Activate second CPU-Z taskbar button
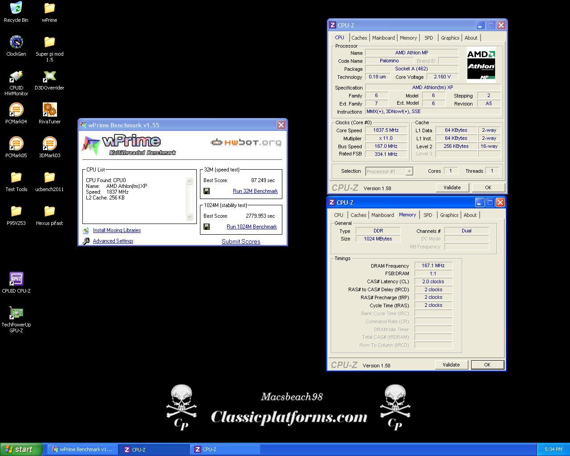 [x=226, y=449]
